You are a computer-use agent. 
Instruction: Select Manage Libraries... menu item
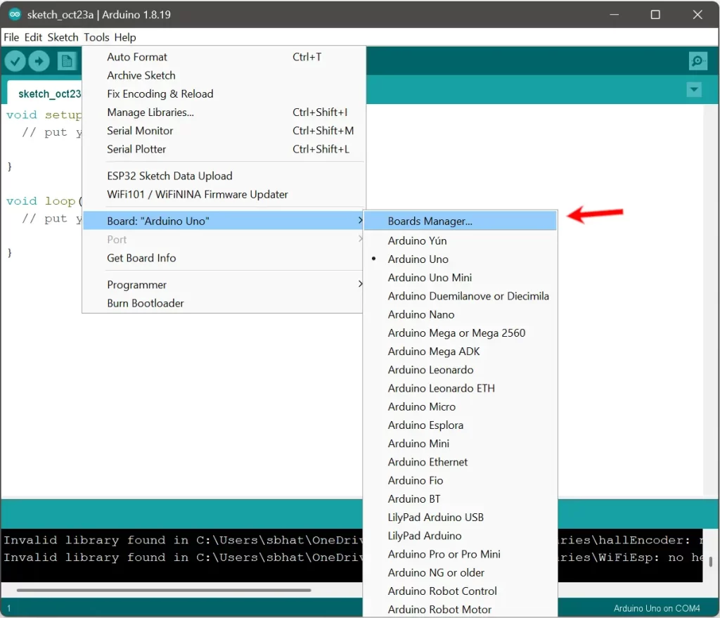pos(150,112)
